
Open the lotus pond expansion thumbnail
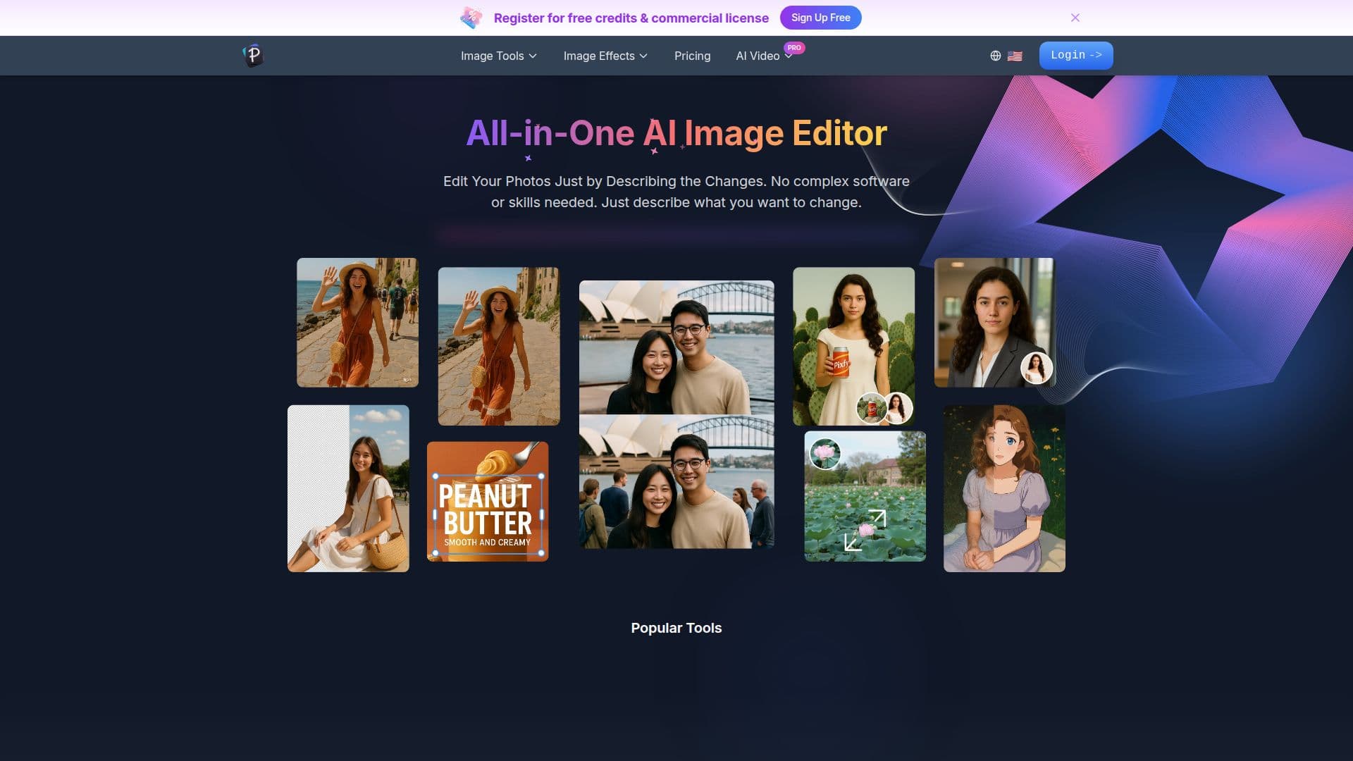865,496
